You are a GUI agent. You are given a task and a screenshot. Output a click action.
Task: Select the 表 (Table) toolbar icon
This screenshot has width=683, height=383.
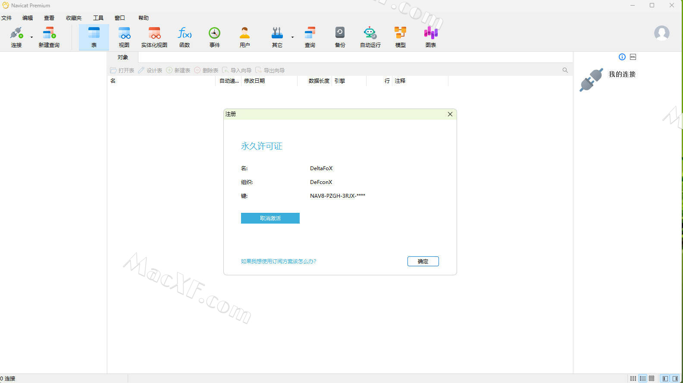point(94,37)
